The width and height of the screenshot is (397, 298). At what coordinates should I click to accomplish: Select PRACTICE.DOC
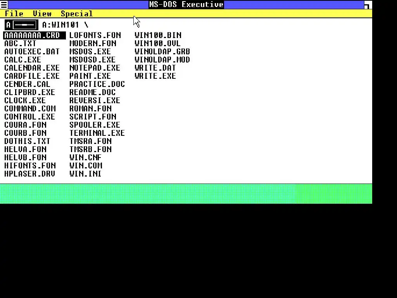97,84
